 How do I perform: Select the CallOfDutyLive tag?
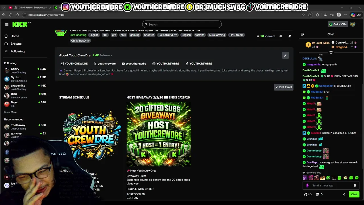pyautogui.click(x=168, y=35)
